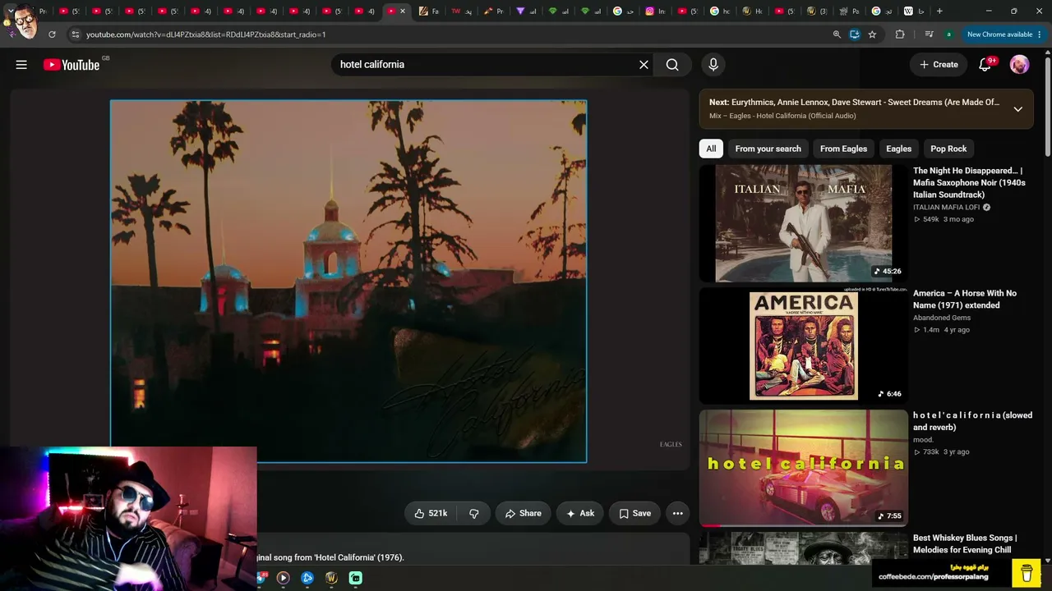Go to YouTube home via logo

coord(72,65)
